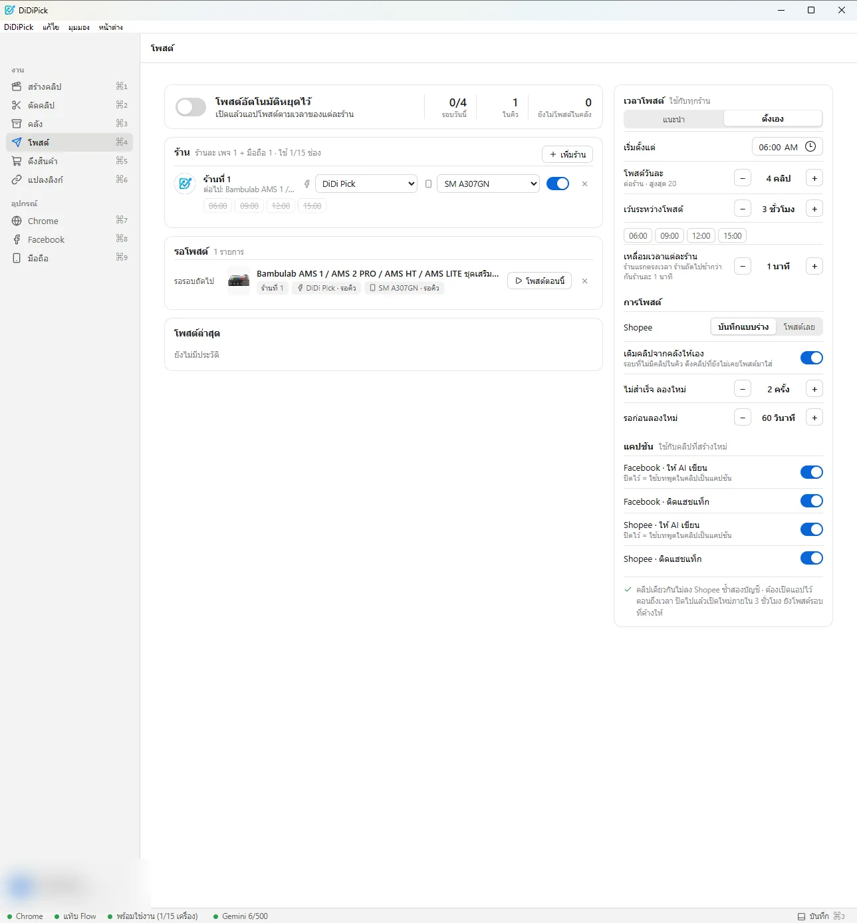Click the โพสต์ตอนนี้ post now button
This screenshot has height=923, width=857.
point(539,281)
